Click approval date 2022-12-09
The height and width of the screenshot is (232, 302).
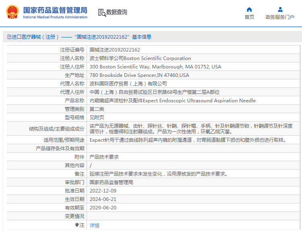click(x=103, y=191)
